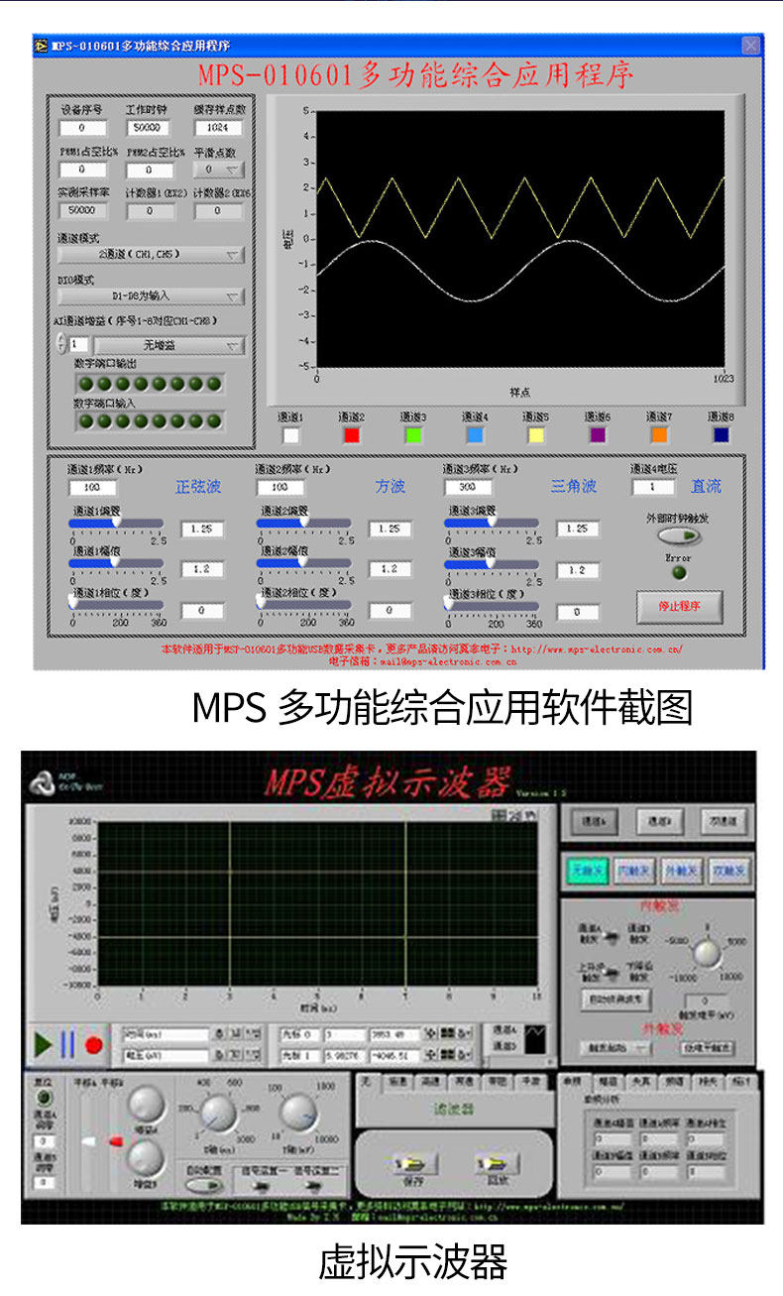Switch to the 幅值 analysis tab
Image resolution: width=783 pixels, height=1296 pixels.
(607, 1081)
